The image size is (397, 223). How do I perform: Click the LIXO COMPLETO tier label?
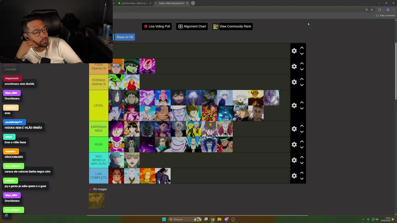coord(99,176)
